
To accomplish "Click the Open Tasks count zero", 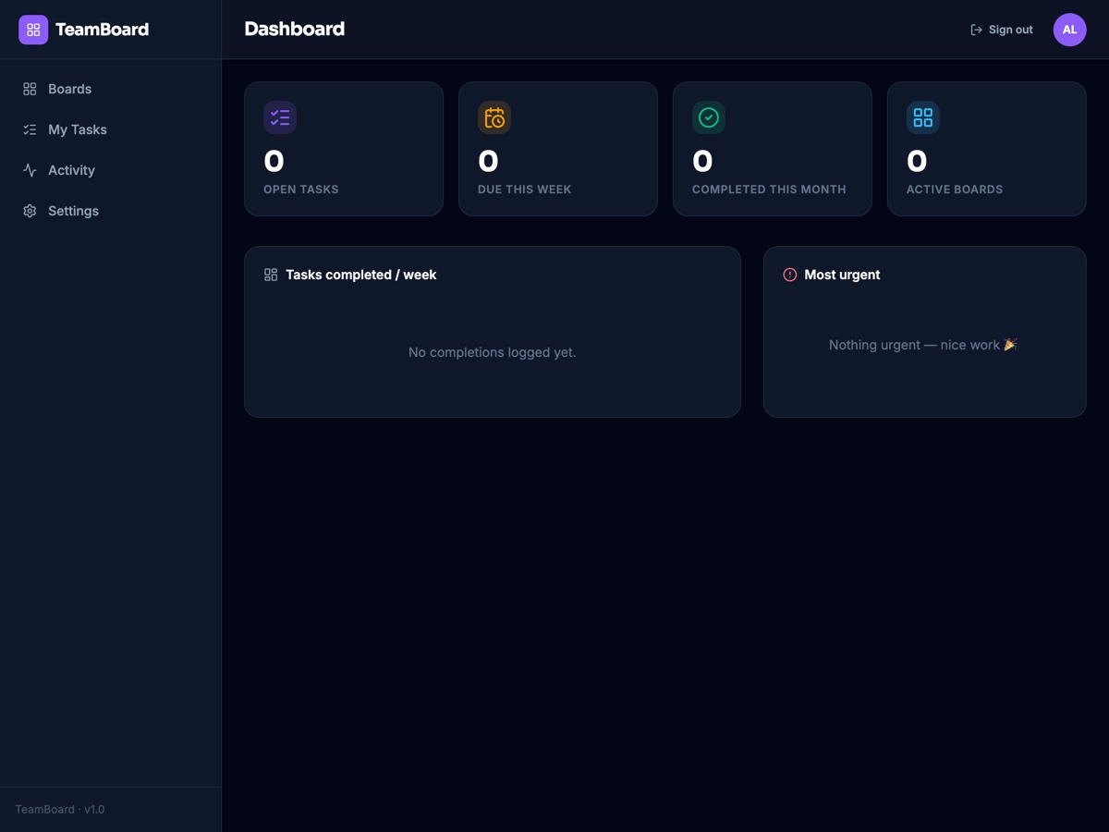I will click(x=274, y=162).
